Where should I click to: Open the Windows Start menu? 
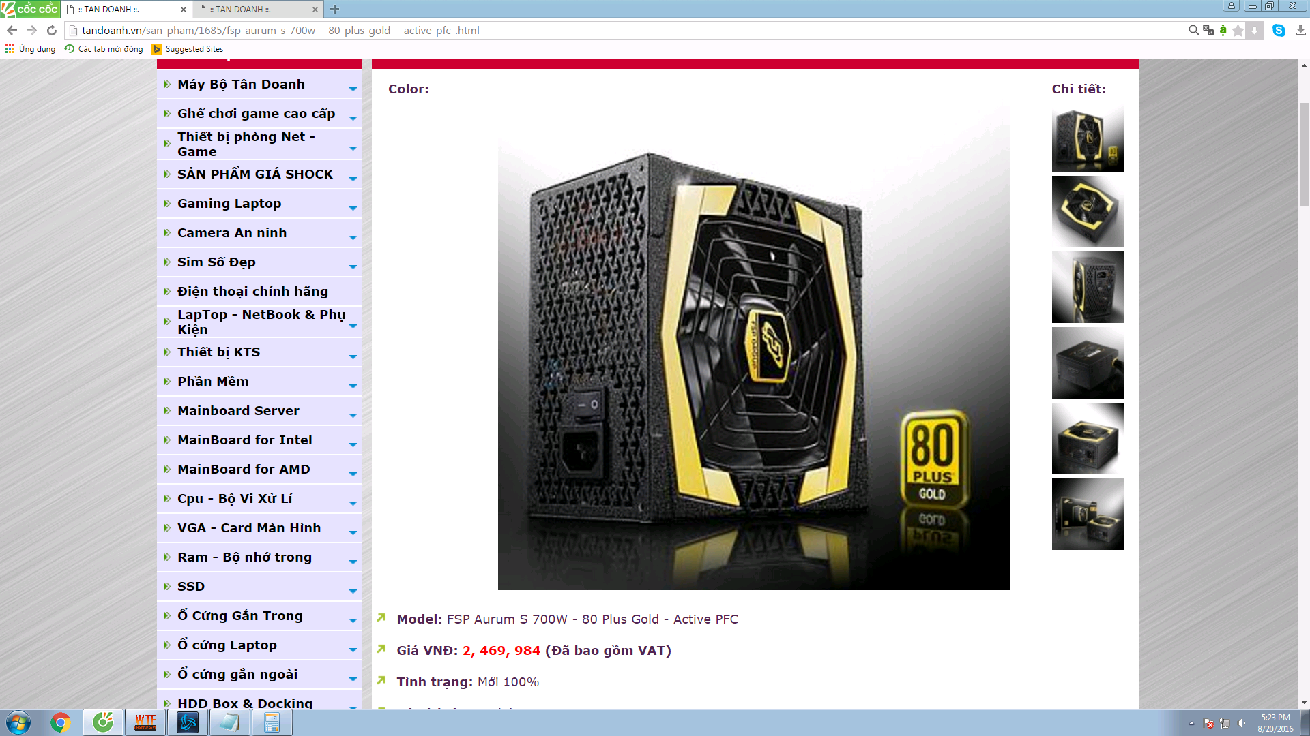point(18,723)
